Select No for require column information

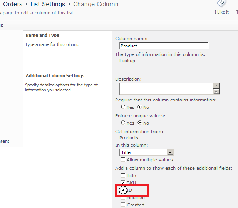pyautogui.click(x=139, y=107)
